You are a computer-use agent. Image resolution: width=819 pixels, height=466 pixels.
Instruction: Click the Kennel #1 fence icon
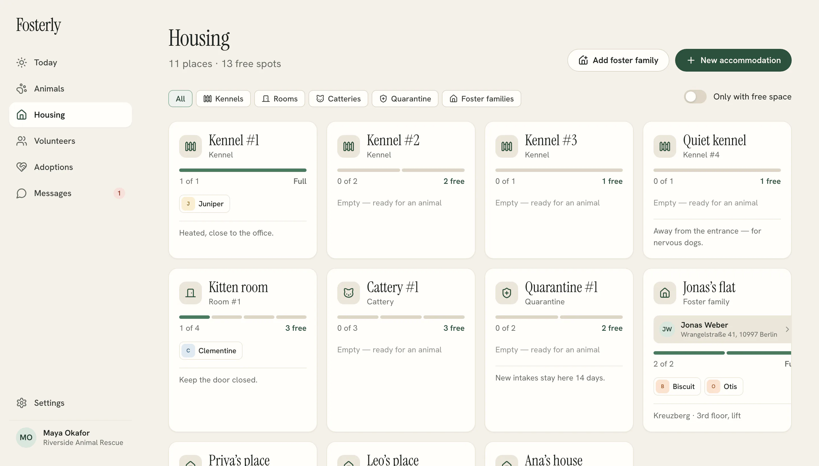click(190, 146)
